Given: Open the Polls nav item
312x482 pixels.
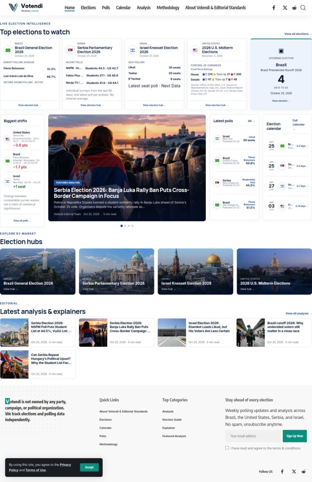Looking at the screenshot, I should pyautogui.click(x=106, y=8).
